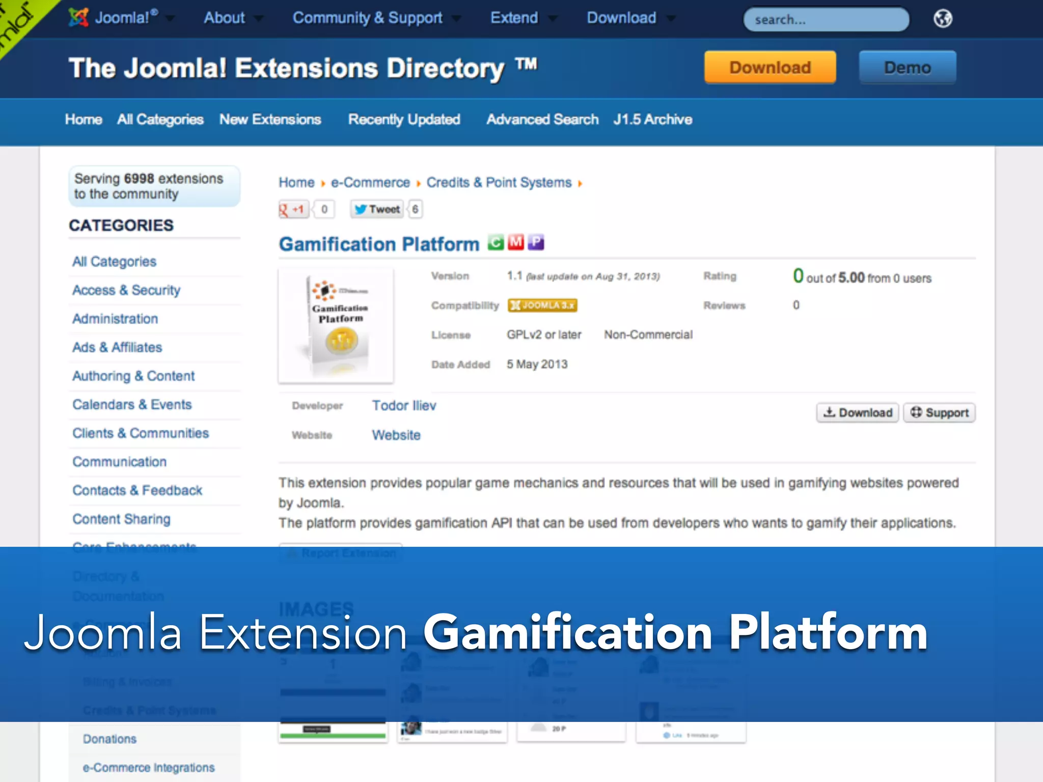Click the Joomla! logo icon

[78, 18]
